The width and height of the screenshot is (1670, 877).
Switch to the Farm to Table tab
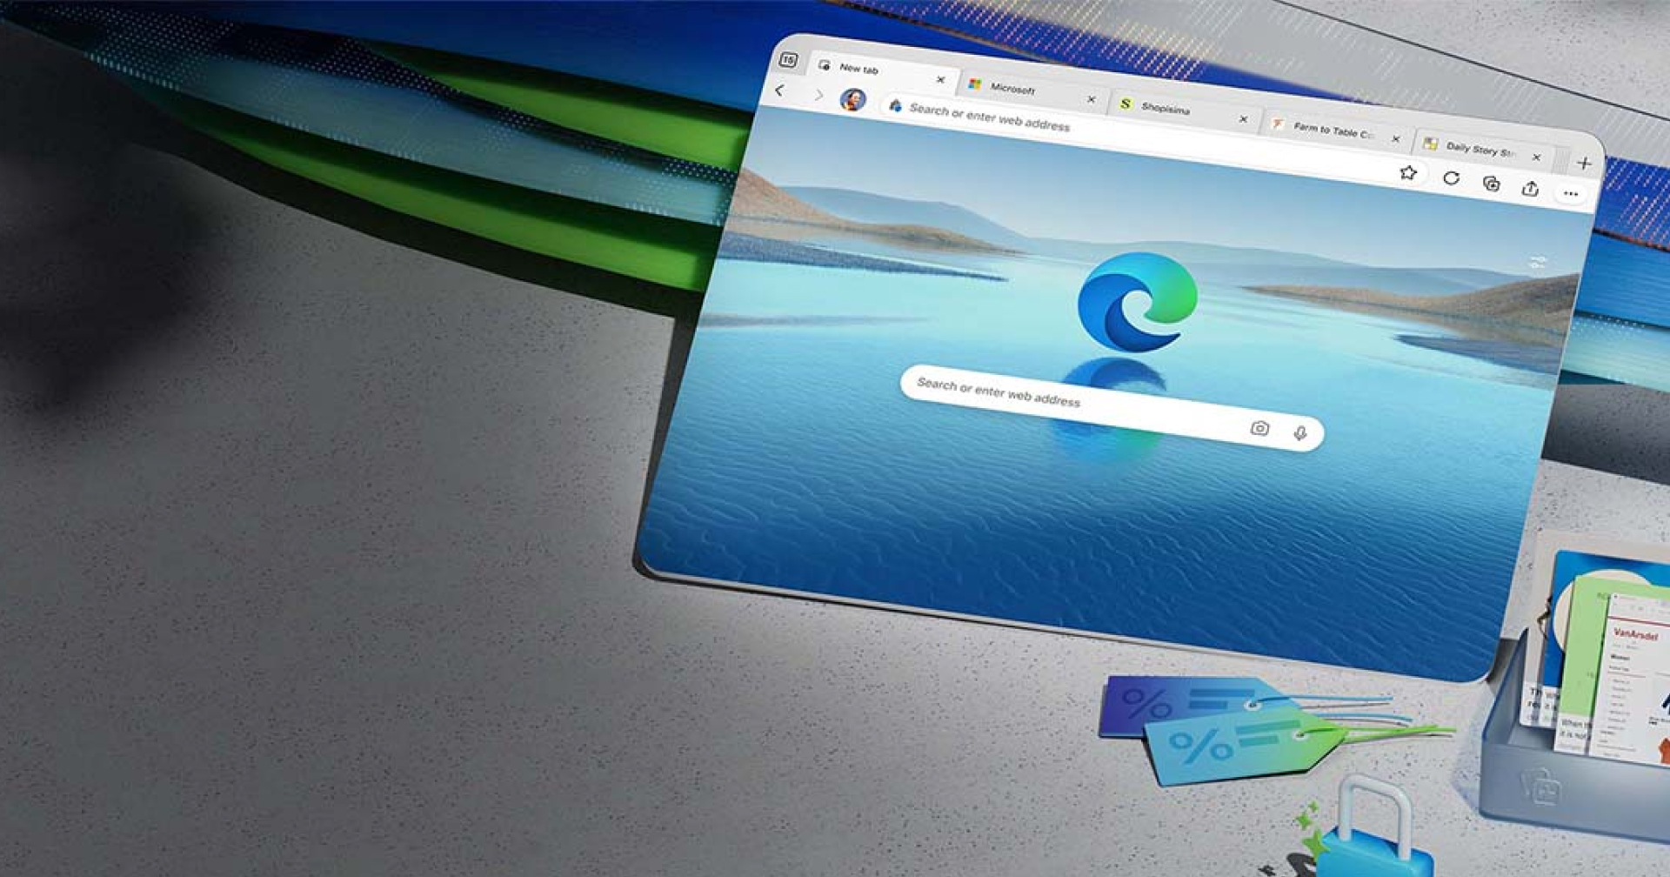(1337, 131)
